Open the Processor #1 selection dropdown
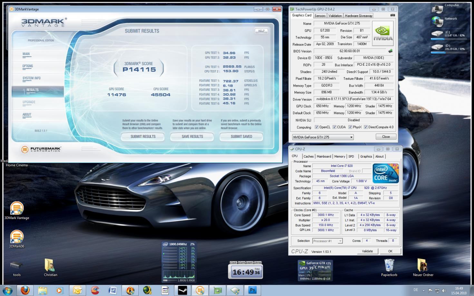The width and height of the screenshot is (474, 296). click(x=327, y=241)
